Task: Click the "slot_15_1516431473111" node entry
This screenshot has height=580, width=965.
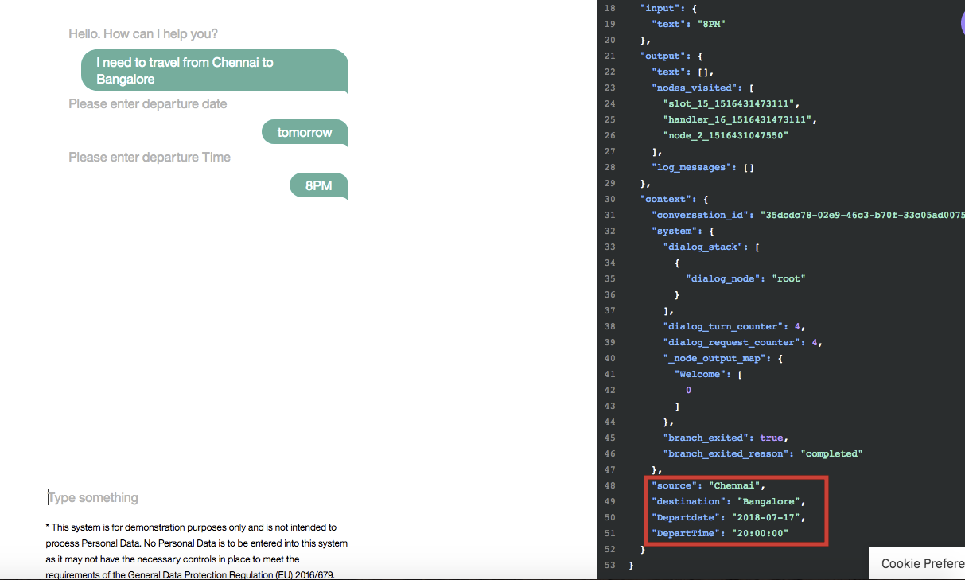Action: point(730,103)
